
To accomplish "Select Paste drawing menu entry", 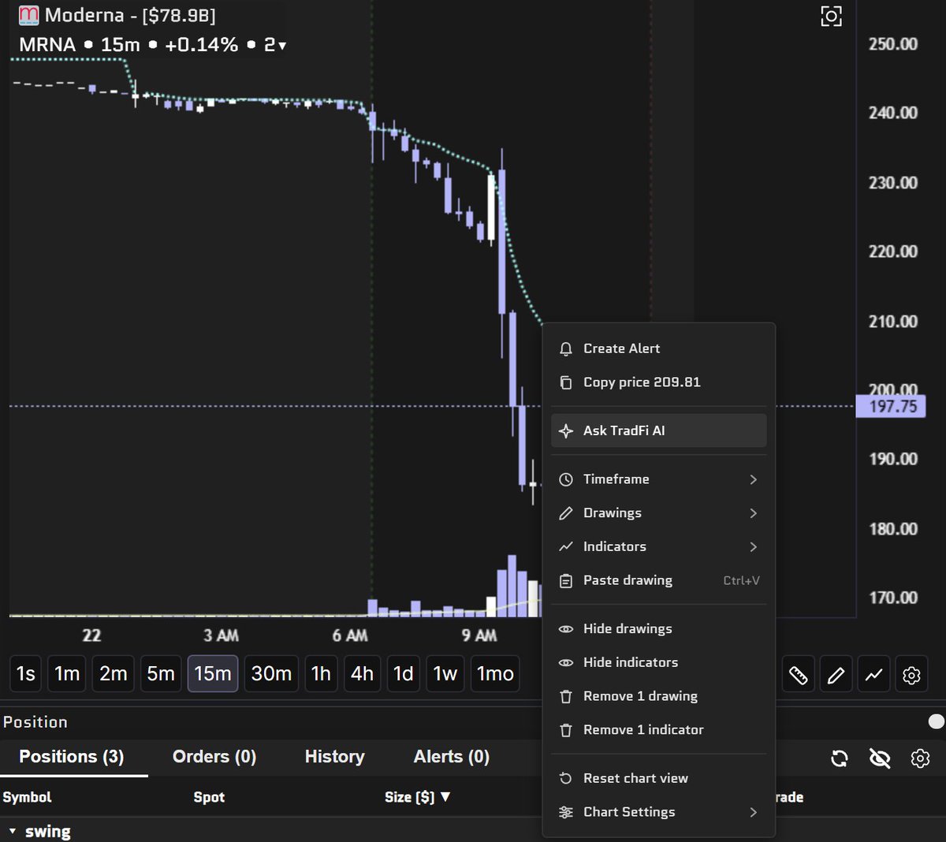I will coord(659,580).
